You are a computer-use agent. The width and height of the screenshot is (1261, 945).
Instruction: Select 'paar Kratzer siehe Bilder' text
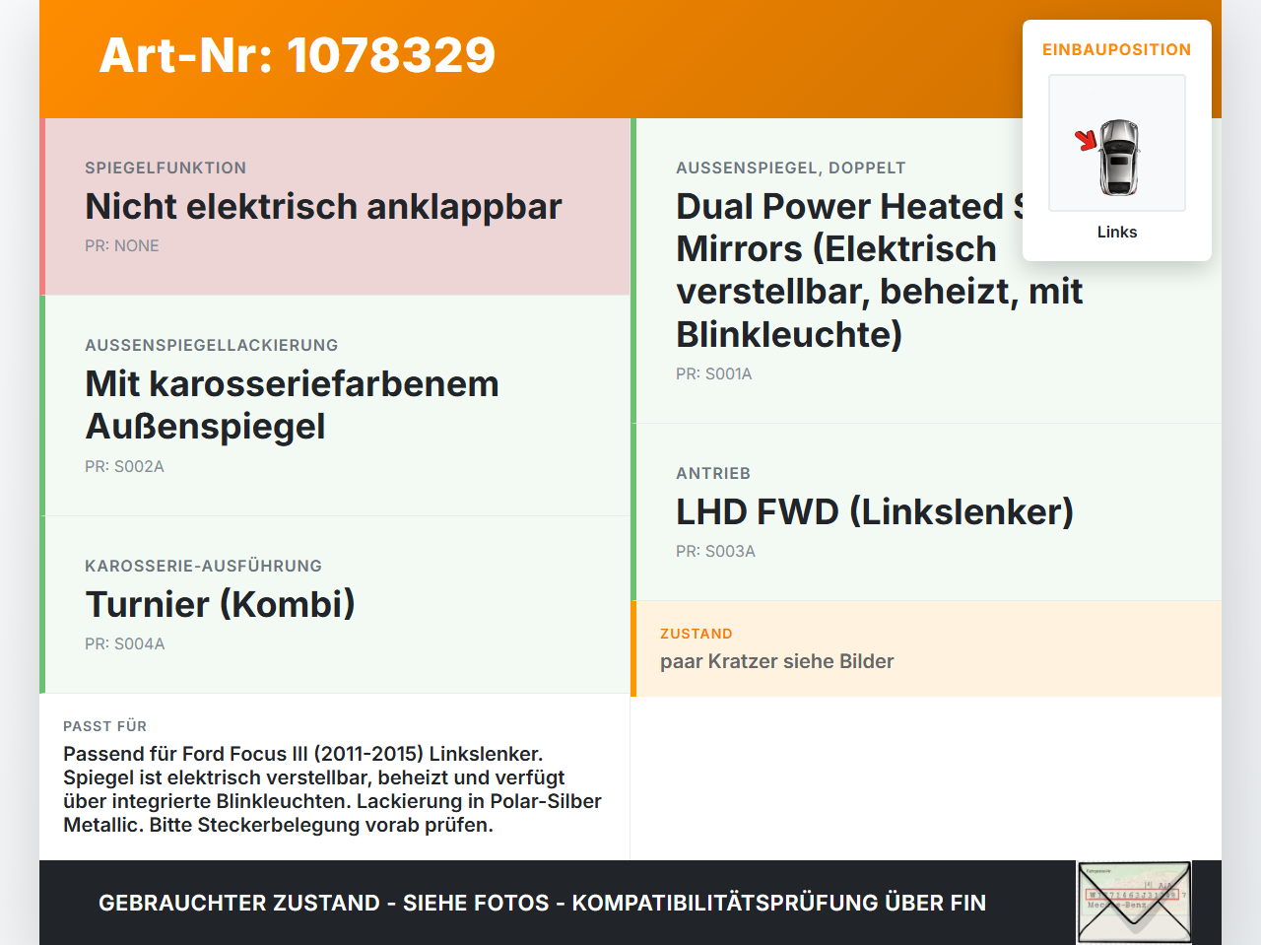click(777, 661)
